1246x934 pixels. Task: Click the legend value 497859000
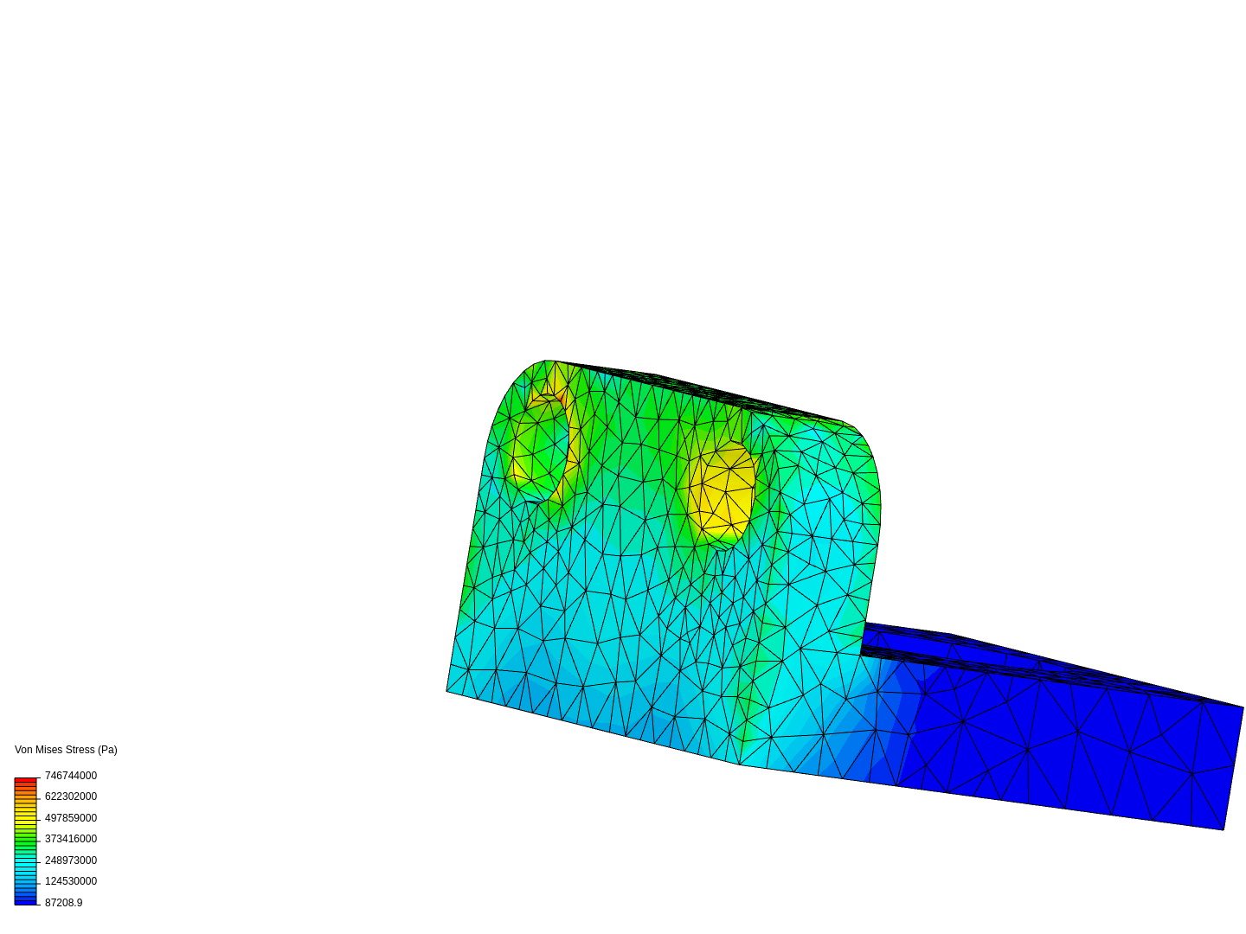71,818
